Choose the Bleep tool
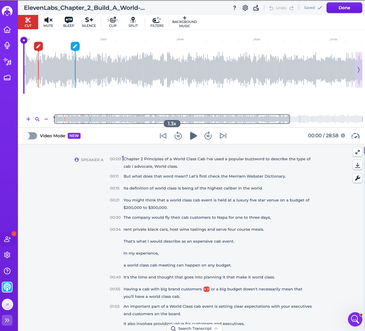Viewport: 365px width, 331px height. coord(69,22)
